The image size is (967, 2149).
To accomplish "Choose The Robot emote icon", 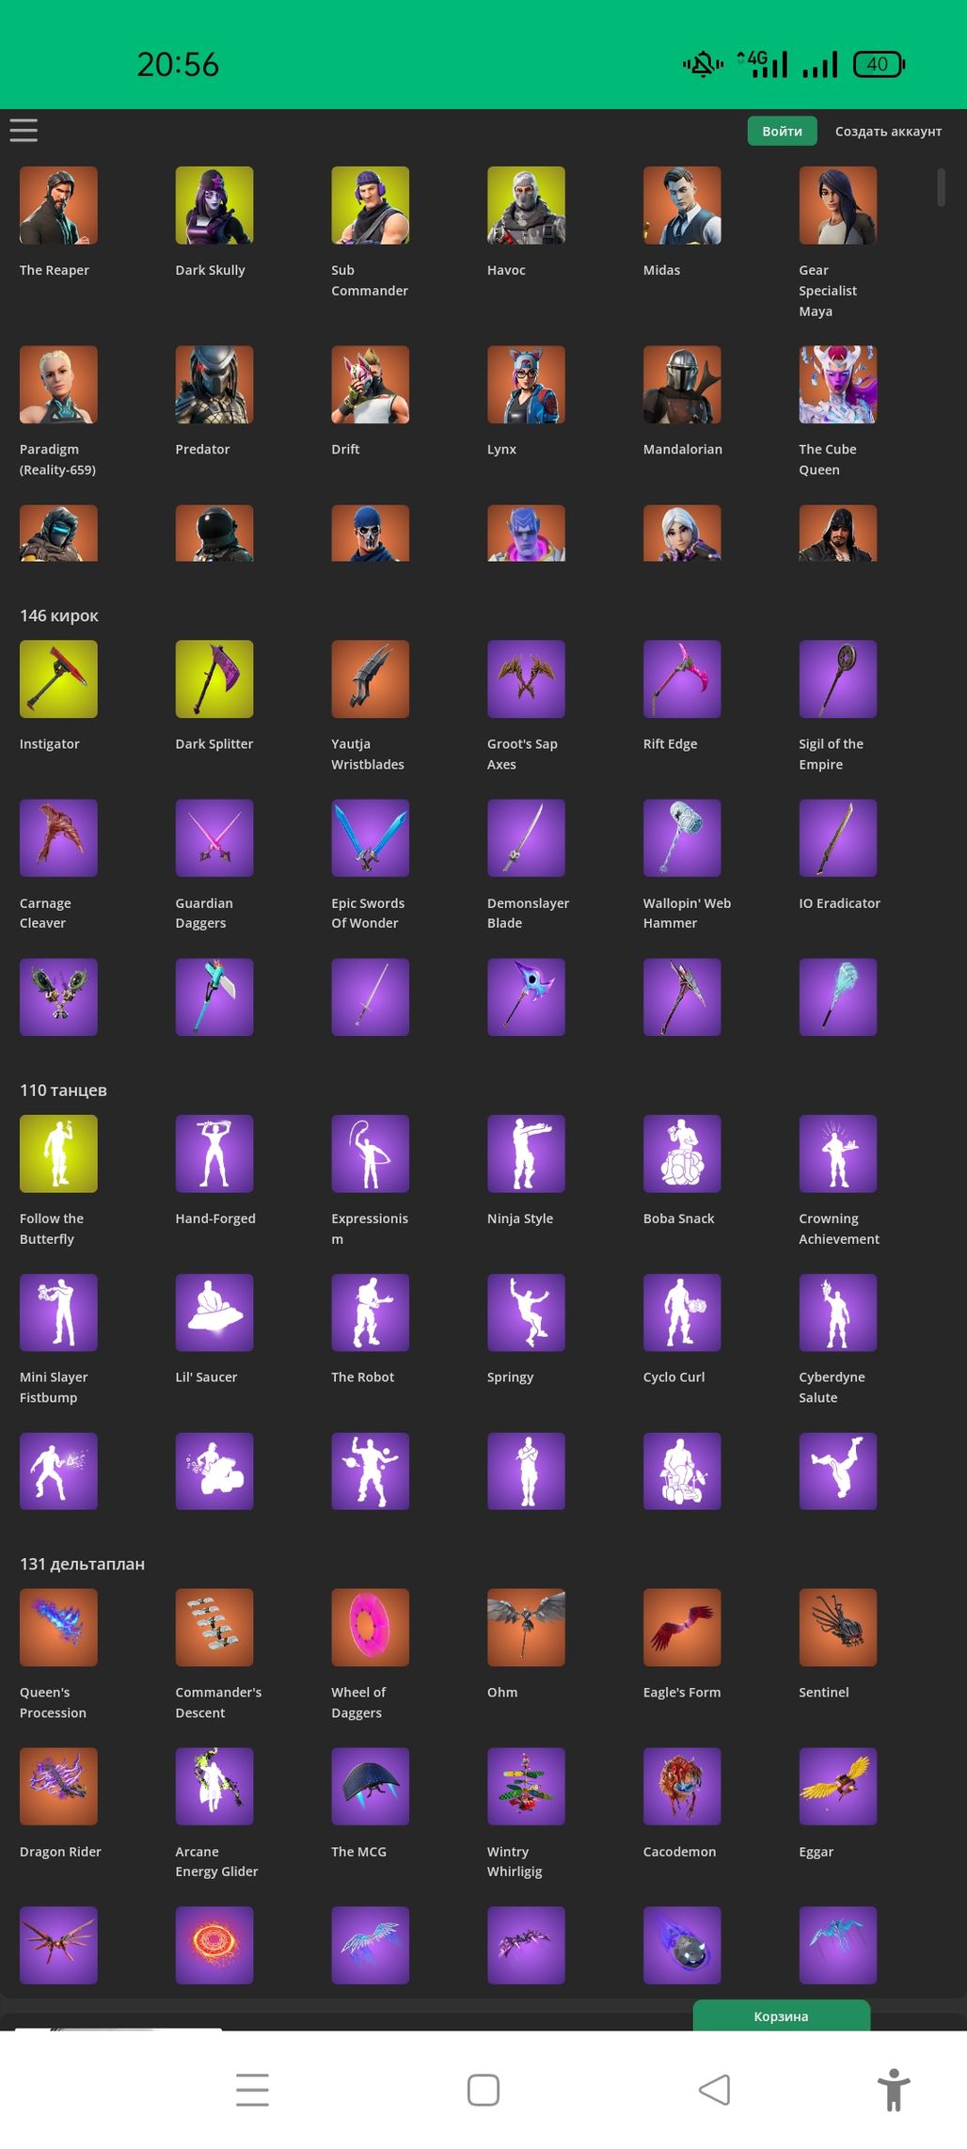I will point(370,1313).
